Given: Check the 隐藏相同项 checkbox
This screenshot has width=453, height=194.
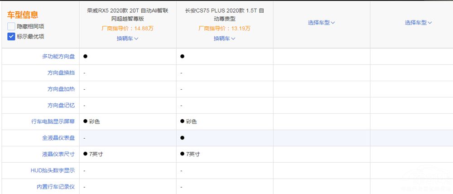Looking at the screenshot, I should click(x=11, y=26).
